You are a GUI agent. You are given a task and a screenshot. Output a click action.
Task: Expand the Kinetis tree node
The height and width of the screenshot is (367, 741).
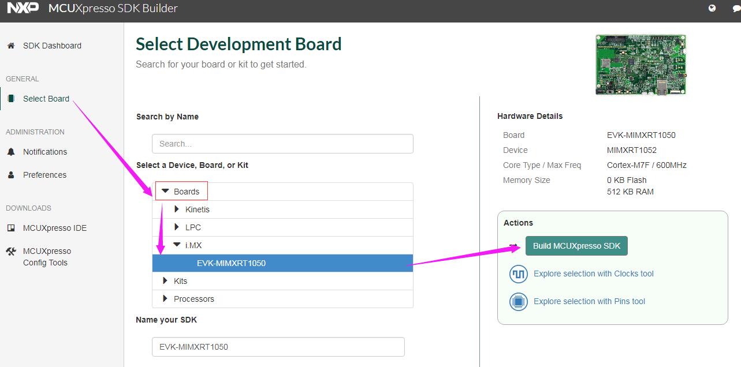[177, 209]
